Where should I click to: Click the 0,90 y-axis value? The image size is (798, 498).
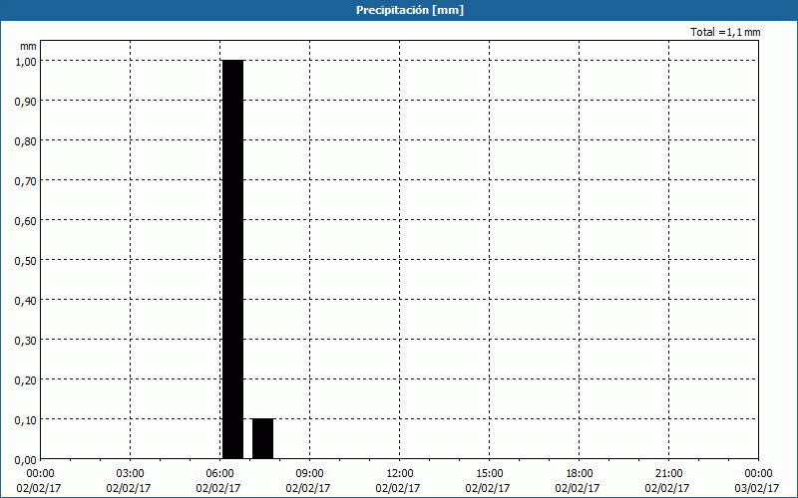point(26,102)
